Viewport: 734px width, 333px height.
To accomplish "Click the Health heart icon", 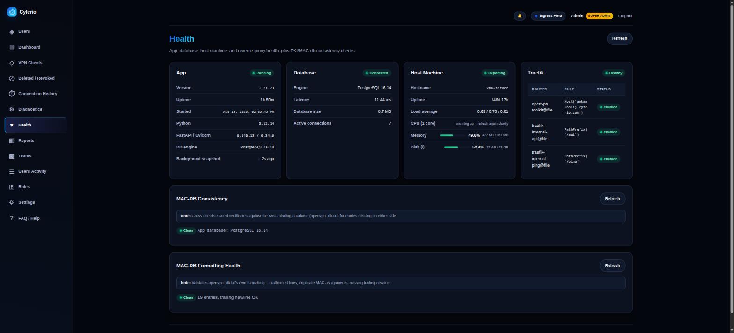I will pos(12,125).
